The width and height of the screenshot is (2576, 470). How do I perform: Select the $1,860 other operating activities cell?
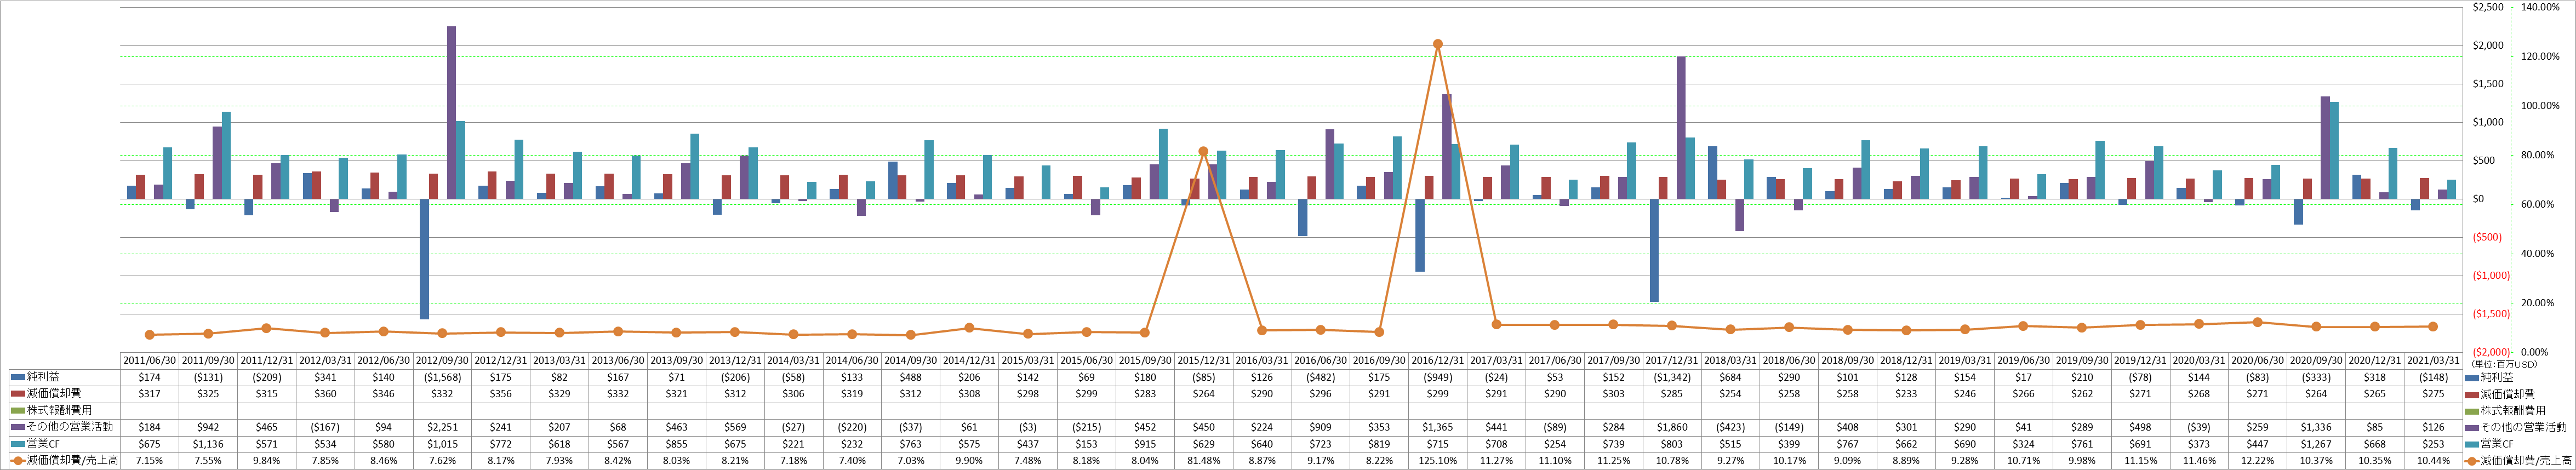(x=1671, y=427)
